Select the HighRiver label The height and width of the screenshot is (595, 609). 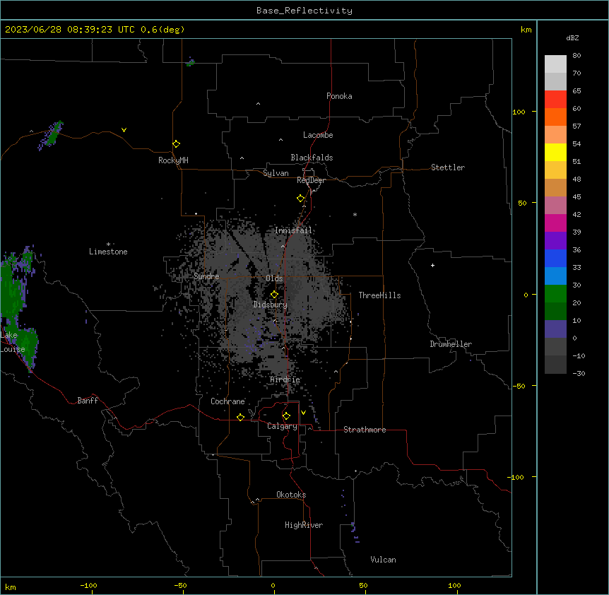pyautogui.click(x=304, y=525)
